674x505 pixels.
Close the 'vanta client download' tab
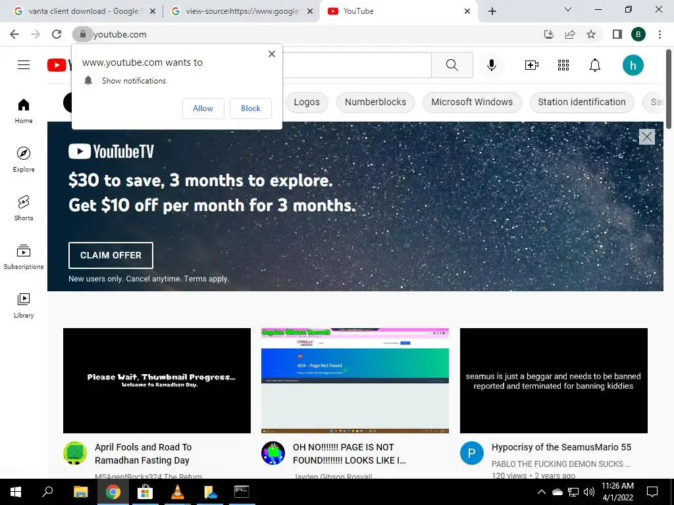click(x=153, y=12)
